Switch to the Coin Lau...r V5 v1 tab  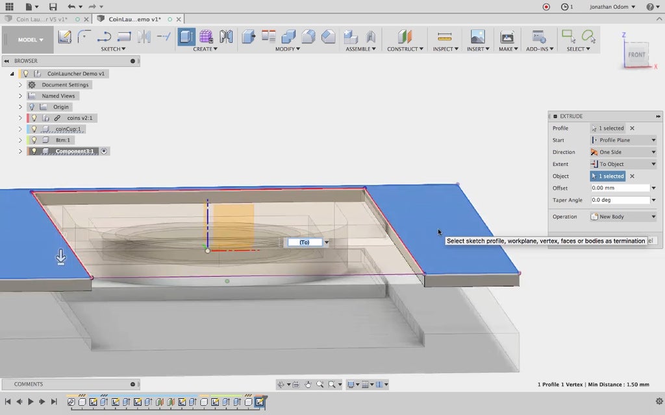(x=42, y=19)
